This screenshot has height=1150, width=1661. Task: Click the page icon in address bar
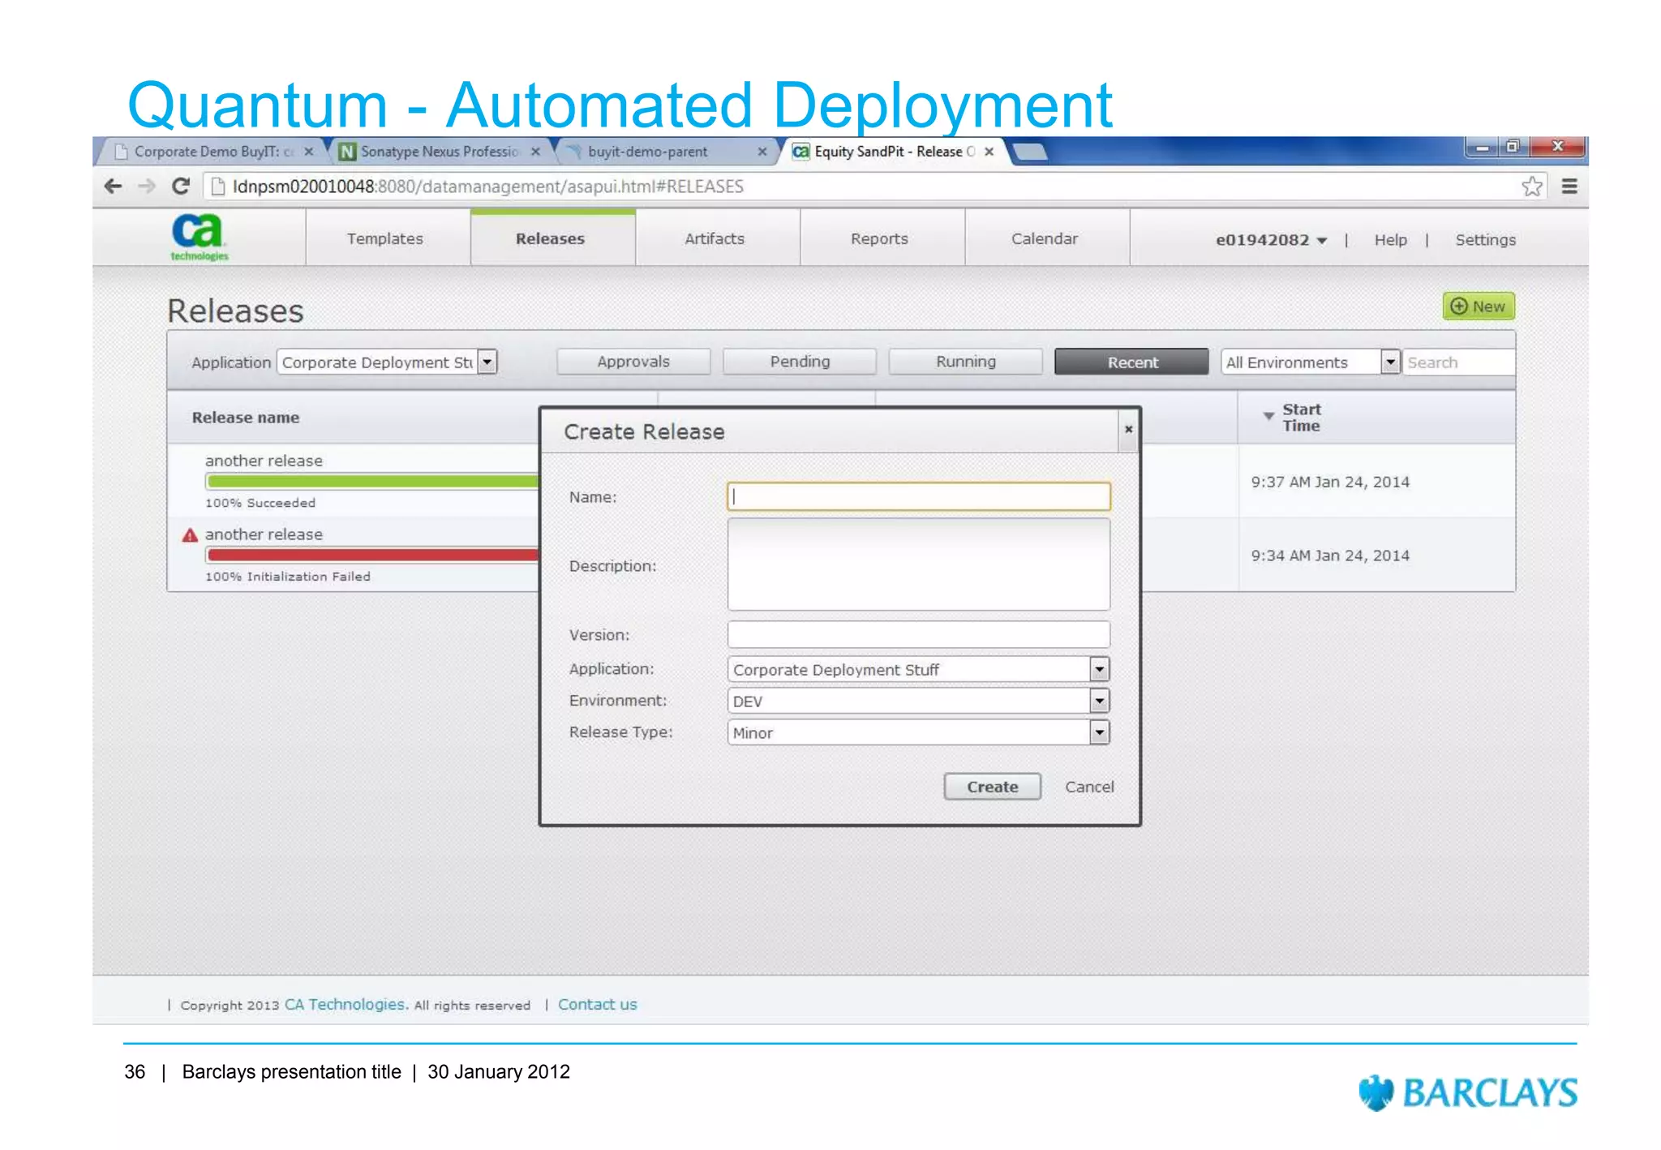pos(217,187)
